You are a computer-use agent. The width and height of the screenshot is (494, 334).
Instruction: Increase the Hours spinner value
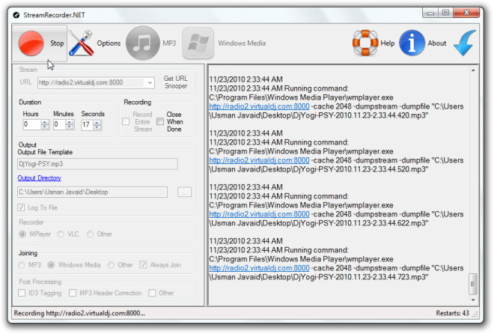(45, 122)
